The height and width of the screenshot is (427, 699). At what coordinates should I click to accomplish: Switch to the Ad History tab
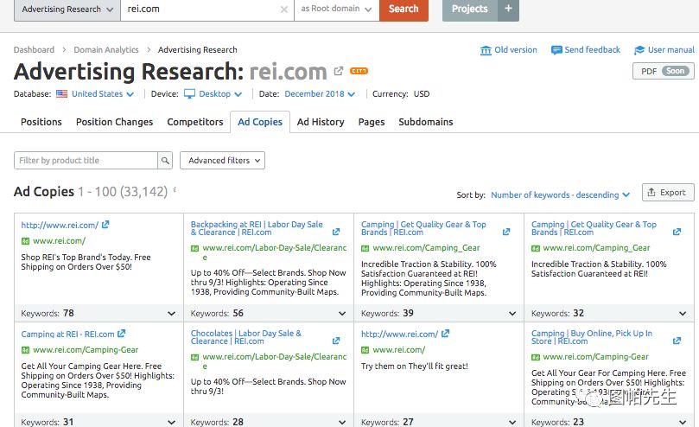coord(321,122)
